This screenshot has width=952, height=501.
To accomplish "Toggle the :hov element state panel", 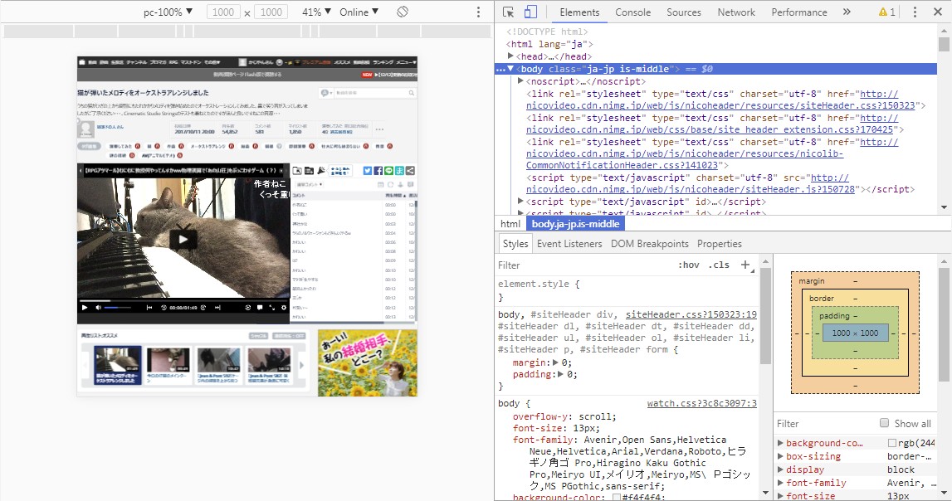I will [688, 265].
